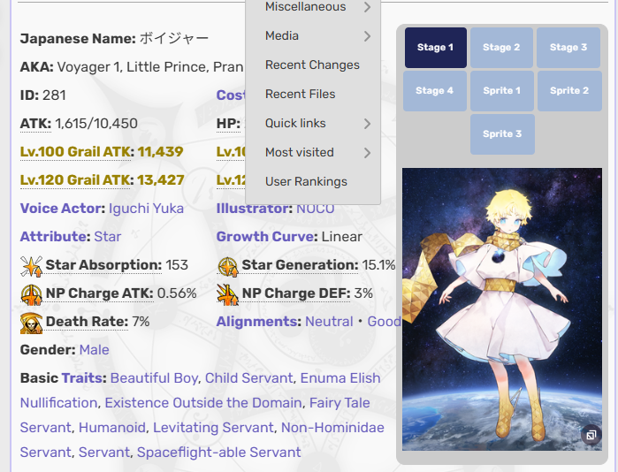Open the Linear growth curve link
The image size is (618, 472).
pos(341,237)
